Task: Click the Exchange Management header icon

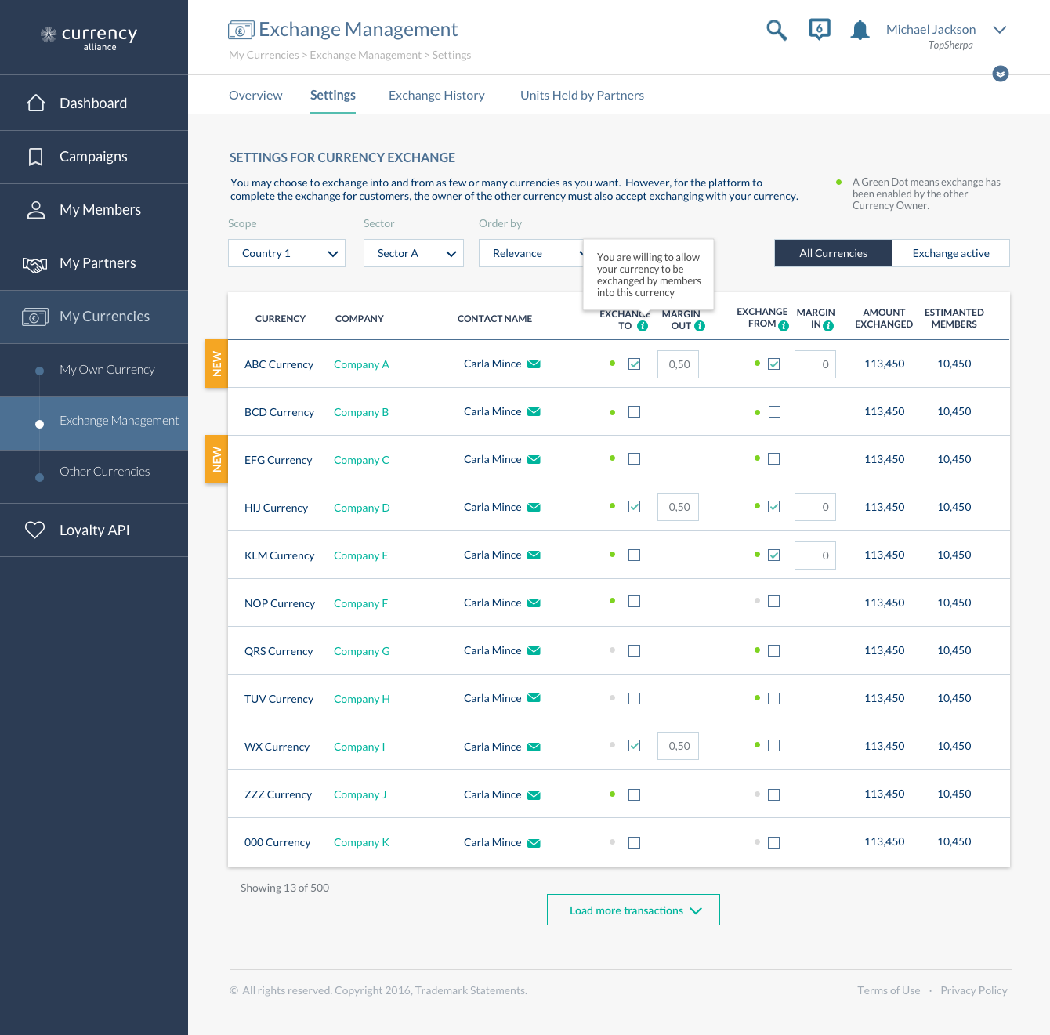Action: [x=241, y=31]
